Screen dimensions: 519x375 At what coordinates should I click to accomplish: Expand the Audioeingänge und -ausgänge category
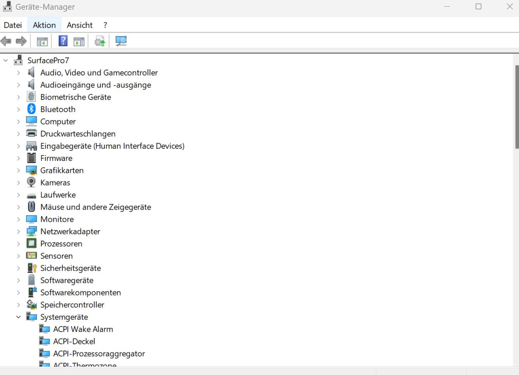(18, 85)
